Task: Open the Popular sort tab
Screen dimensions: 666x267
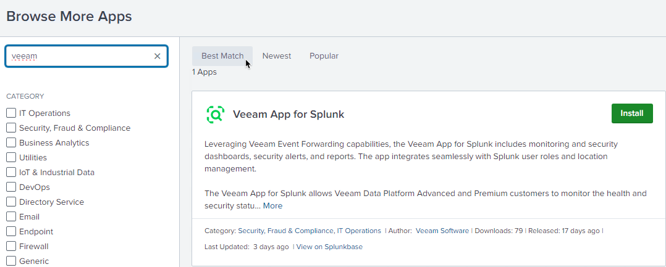Action: 324,56
